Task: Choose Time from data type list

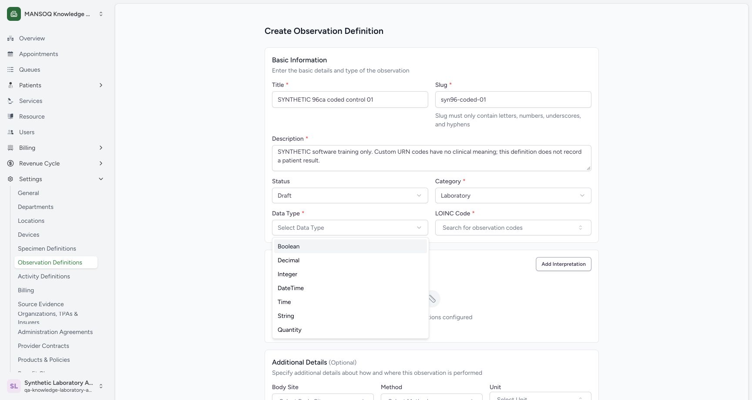Action: [x=350, y=302]
